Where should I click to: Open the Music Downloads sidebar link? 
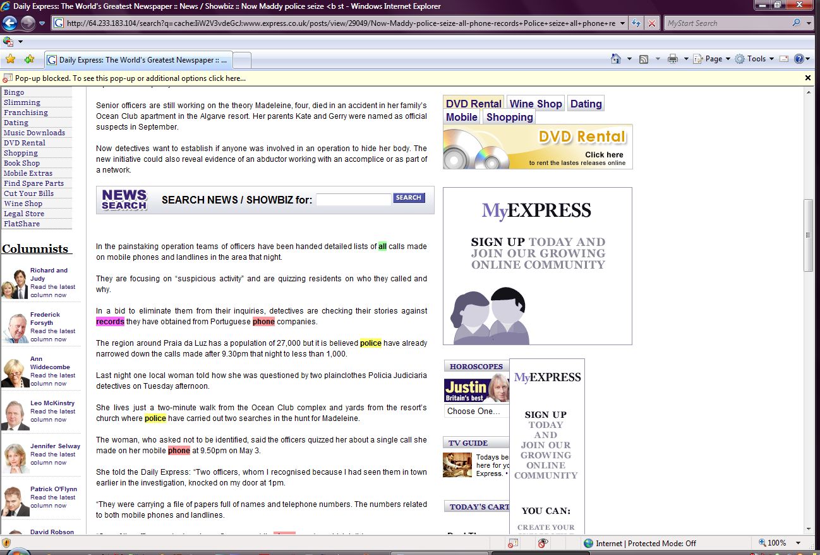[x=34, y=133]
